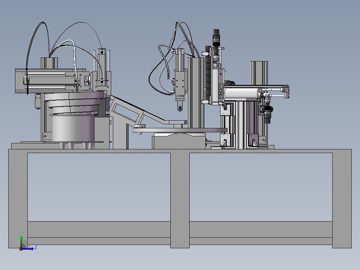This screenshot has width=360, height=270.
Task: Select the center leg of the table frame
Action: [180, 199]
